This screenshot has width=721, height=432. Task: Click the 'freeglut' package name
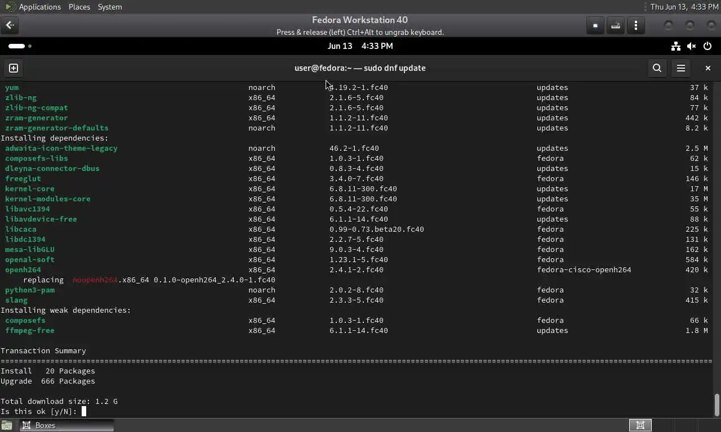(x=23, y=178)
